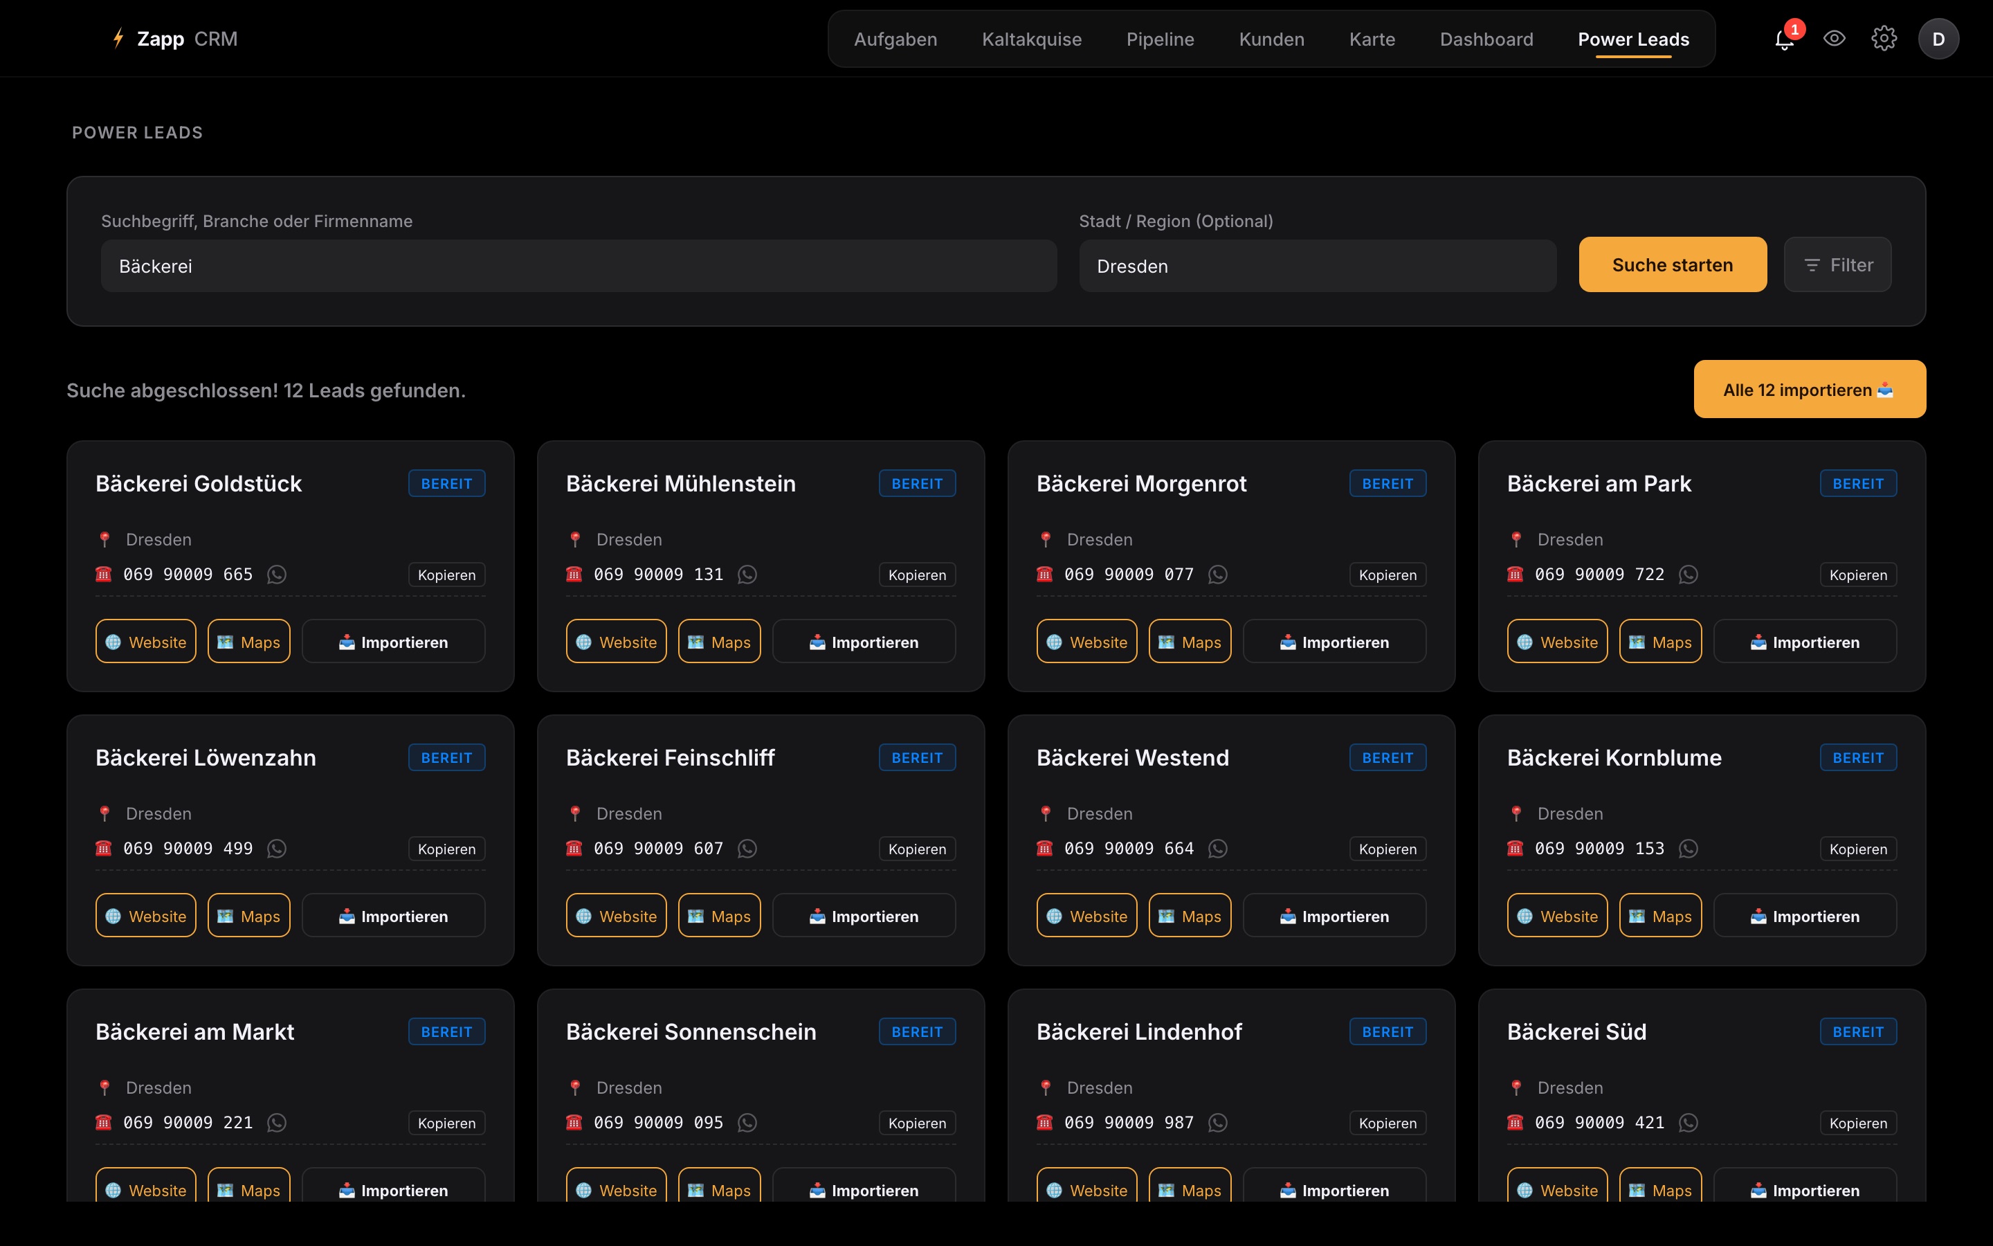Start search with Suche starten
1993x1246 pixels.
[x=1673, y=264]
